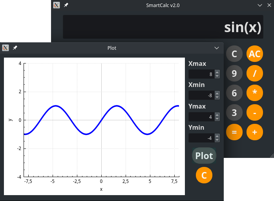The width and height of the screenshot is (274, 201).
Task: Clear everything with the AC button
Action: pos(255,54)
